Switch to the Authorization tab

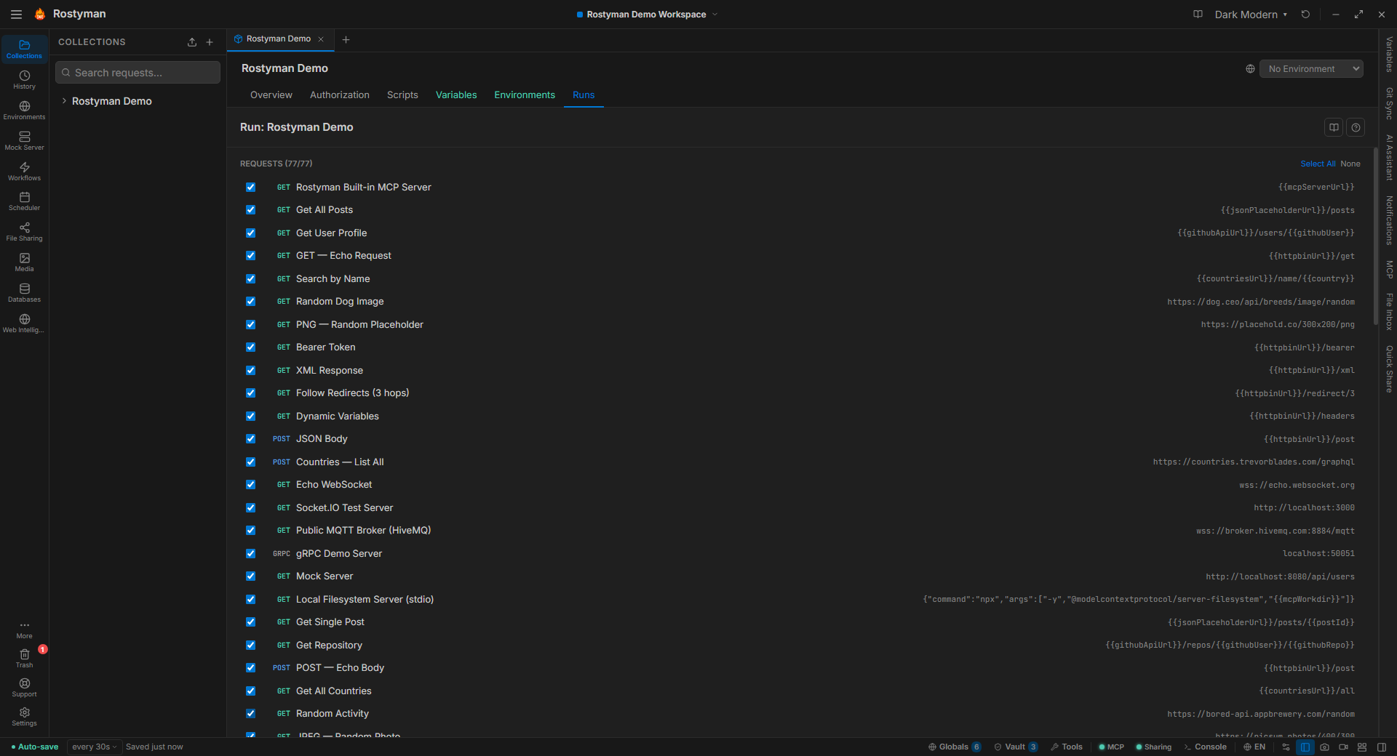(x=340, y=94)
